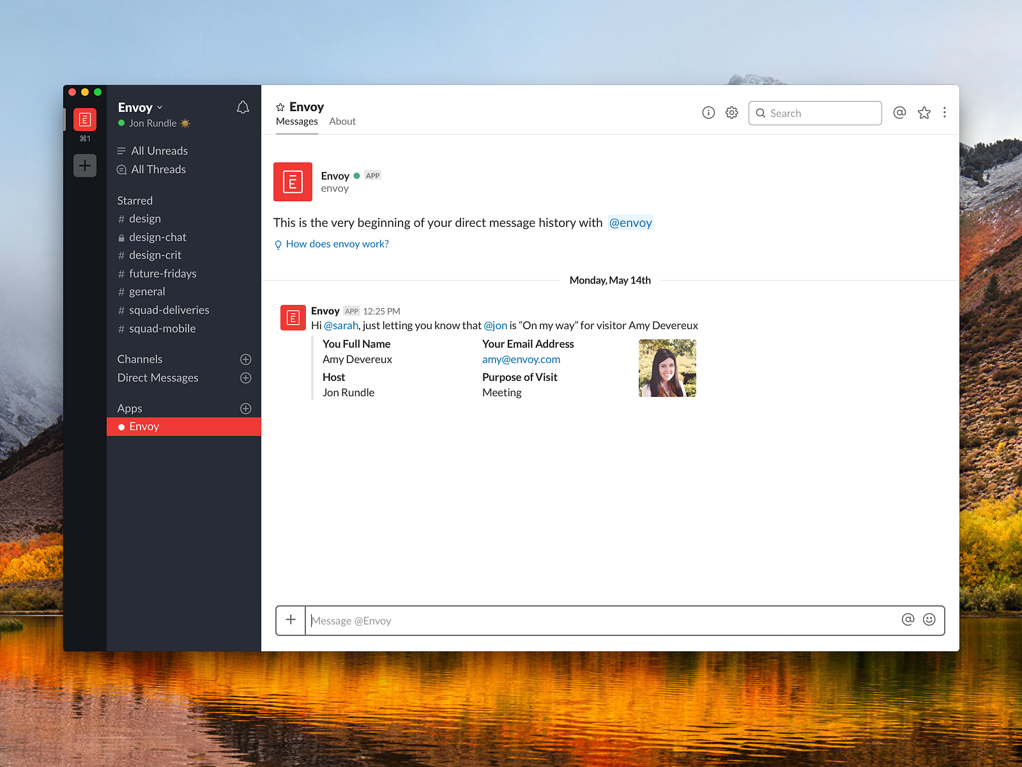Viewport: 1022px width, 767px height.
Task: Switch to the Messages tab
Action: (297, 121)
